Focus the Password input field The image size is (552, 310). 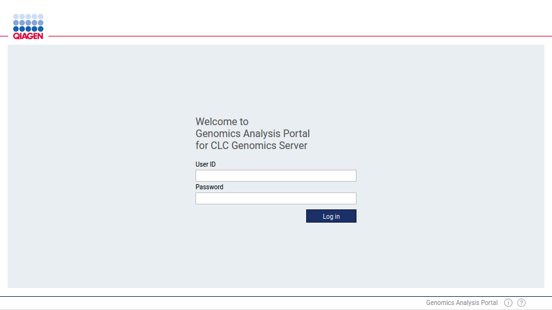(275, 198)
